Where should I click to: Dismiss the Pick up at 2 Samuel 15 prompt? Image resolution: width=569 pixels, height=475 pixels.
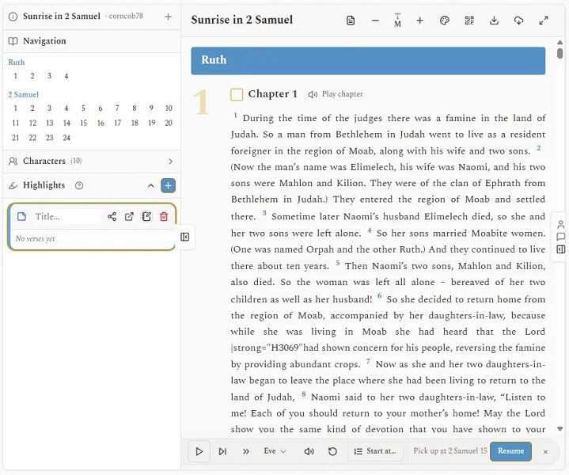pos(545,452)
